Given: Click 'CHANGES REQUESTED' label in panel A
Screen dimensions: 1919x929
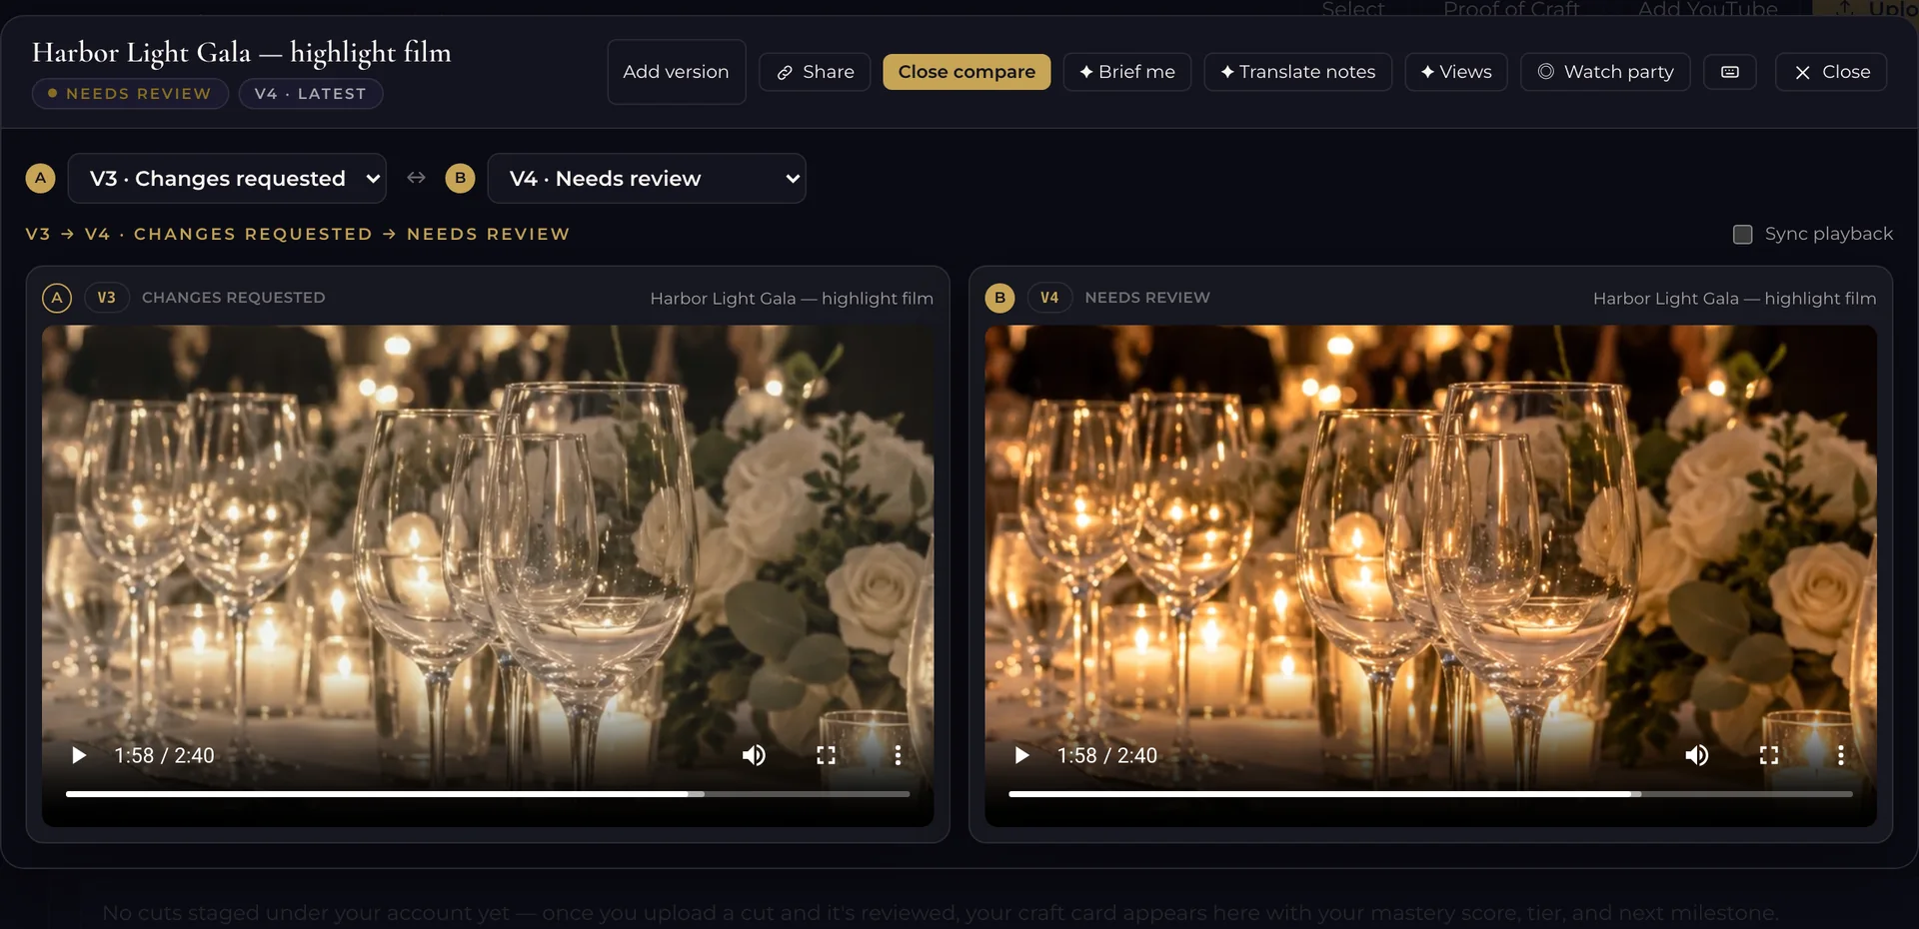Looking at the screenshot, I should [x=233, y=298].
